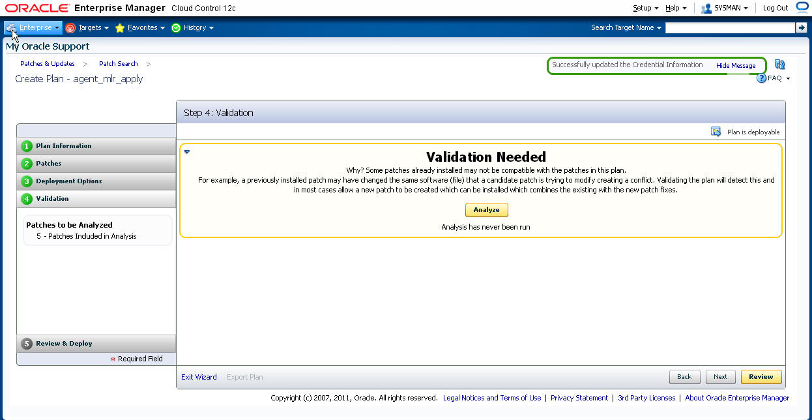812x420 pixels.
Task: Select step 4 Validation
Action: 96,199
